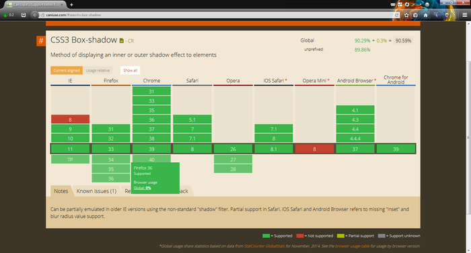Click the sync circular arrows icon
The height and width of the screenshot is (253, 471).
click(407, 5)
